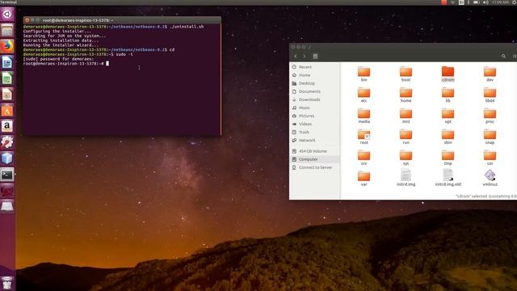Open Ubuntu Software from the launcher
This screenshot has width=517, height=291.
pyautogui.click(x=7, y=110)
